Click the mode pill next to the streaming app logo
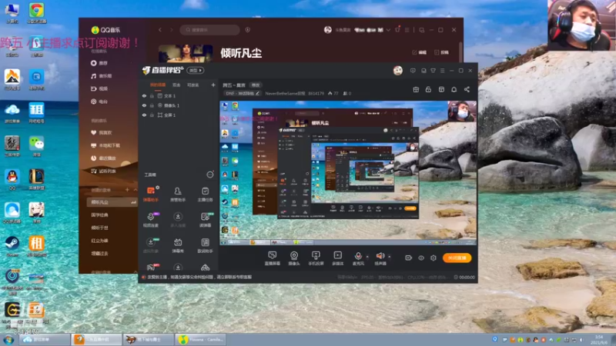This screenshot has height=346, width=616. 196,70
